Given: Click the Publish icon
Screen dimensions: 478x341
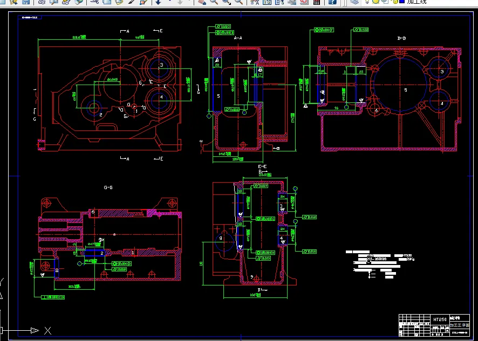Looking at the screenshot, I should point(66,2).
